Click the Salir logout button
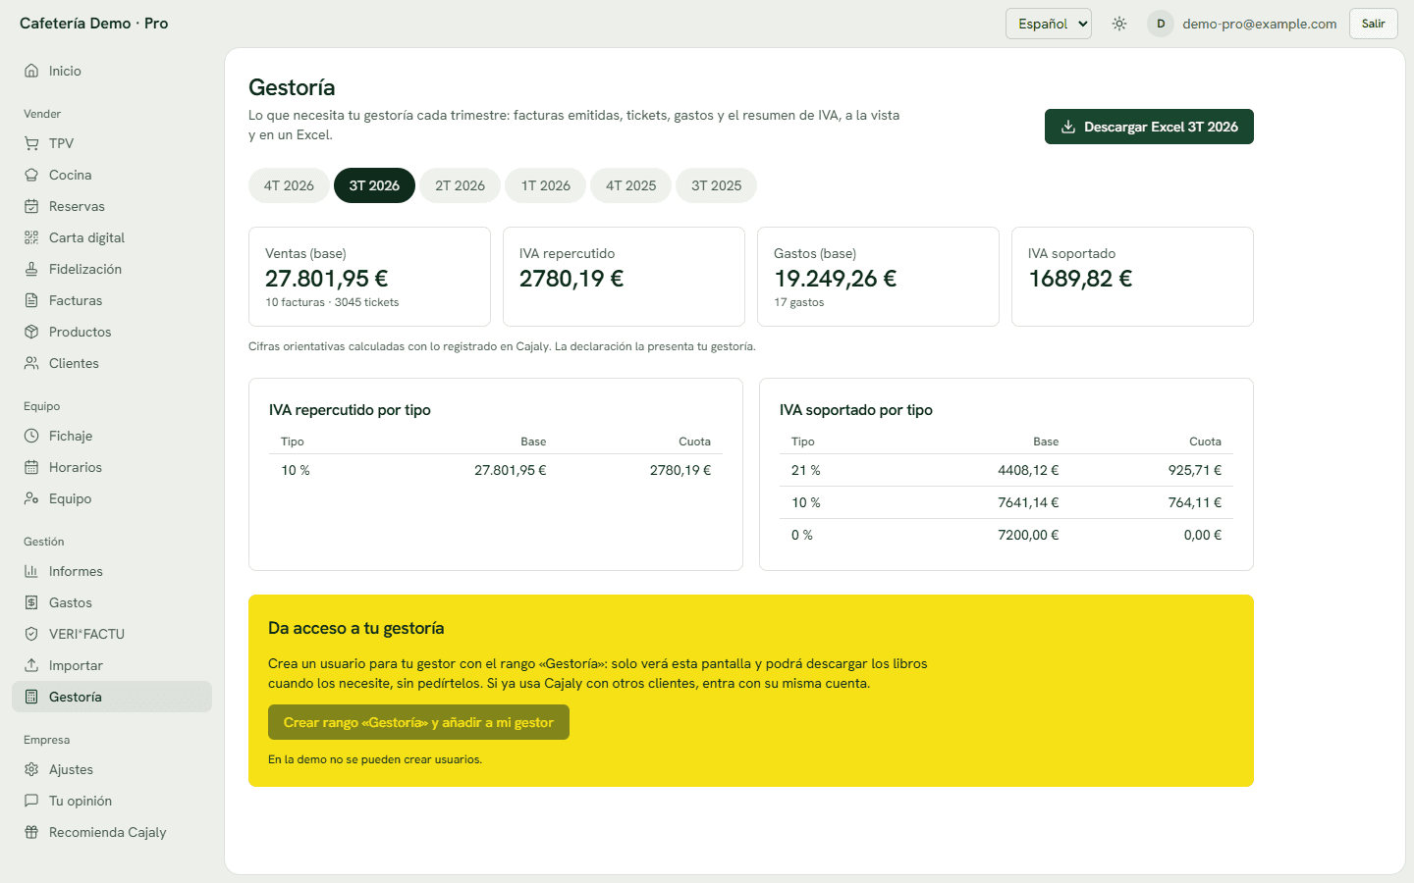 [x=1373, y=24]
